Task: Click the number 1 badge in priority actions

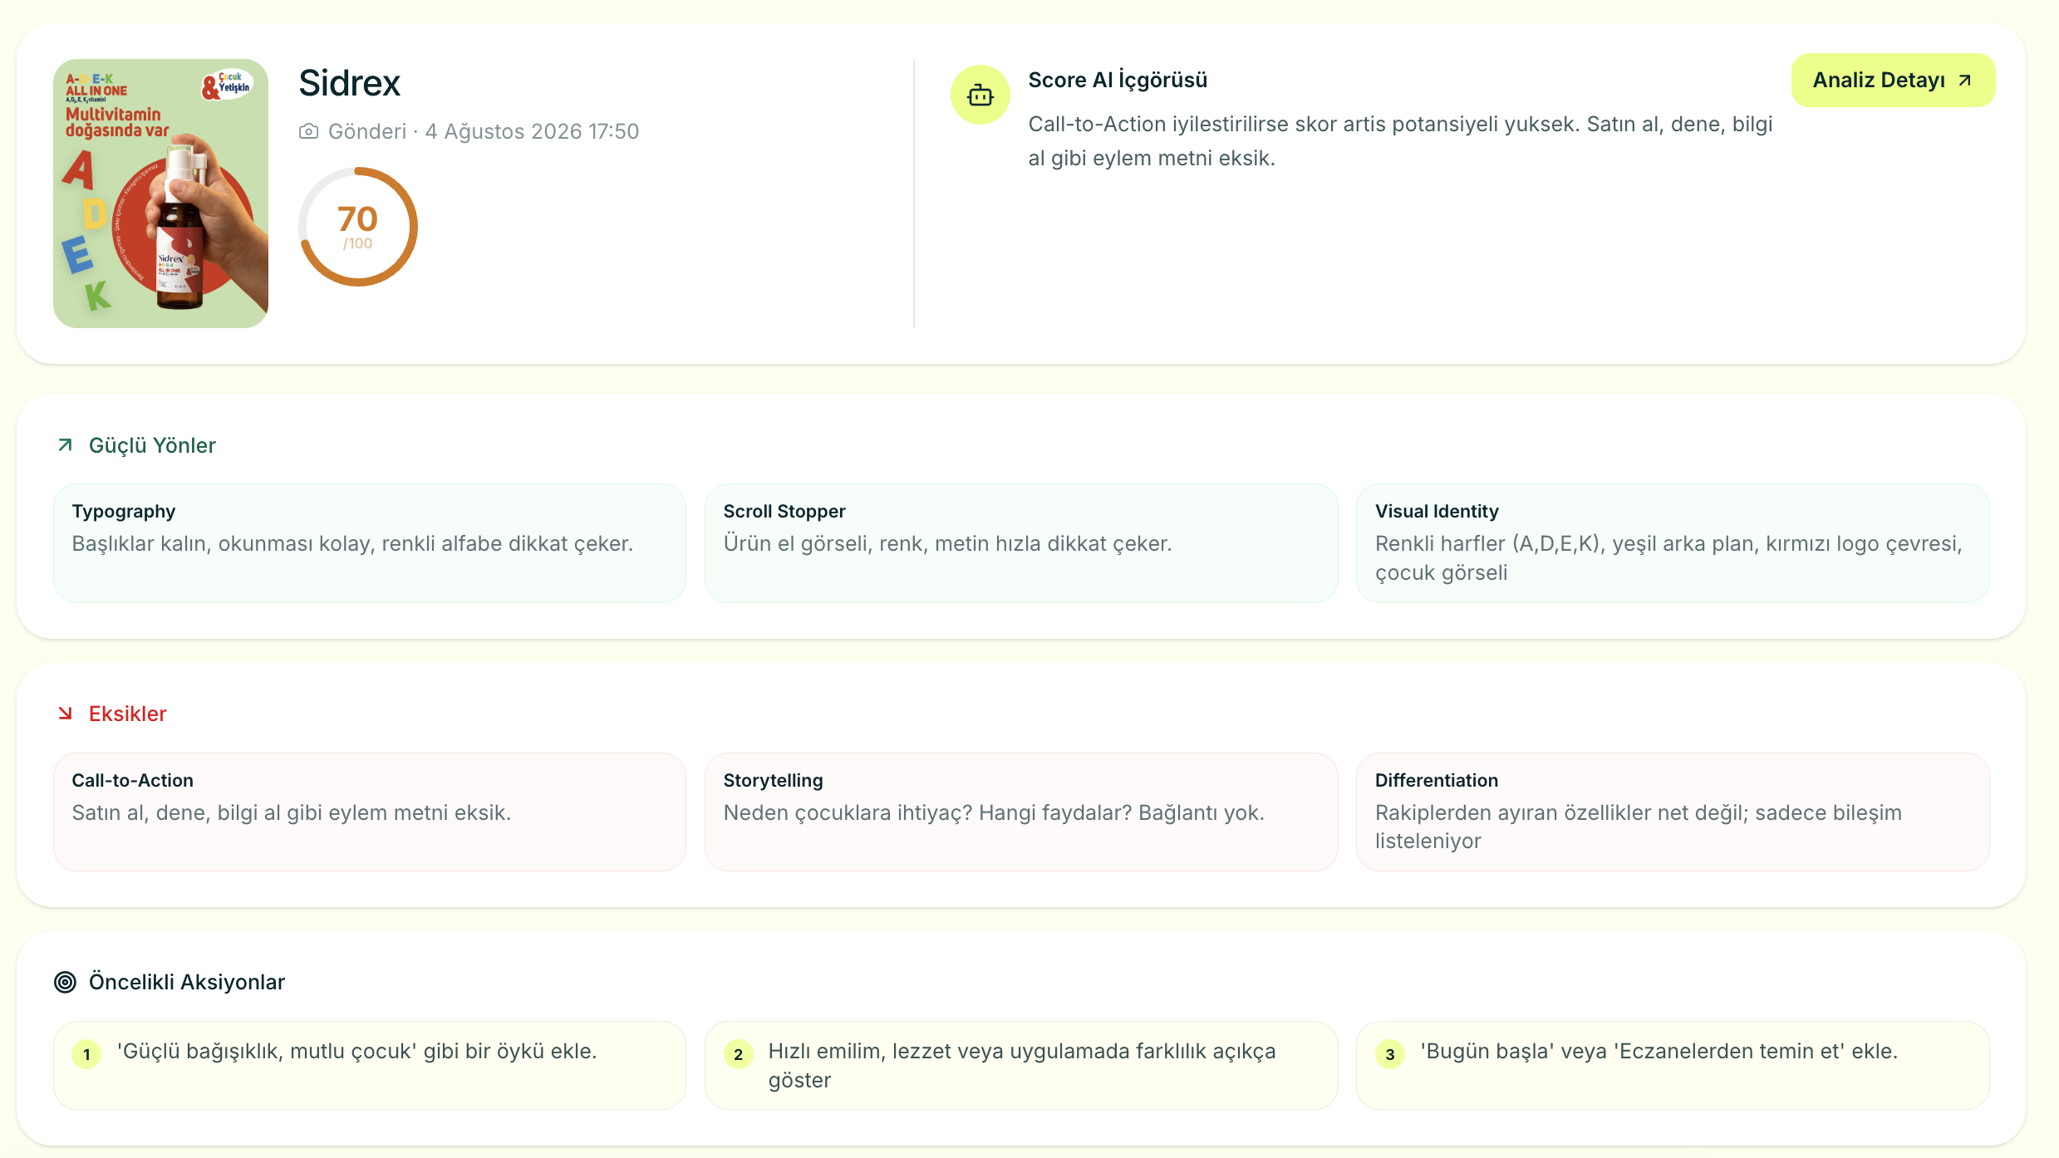Action: 86,1054
